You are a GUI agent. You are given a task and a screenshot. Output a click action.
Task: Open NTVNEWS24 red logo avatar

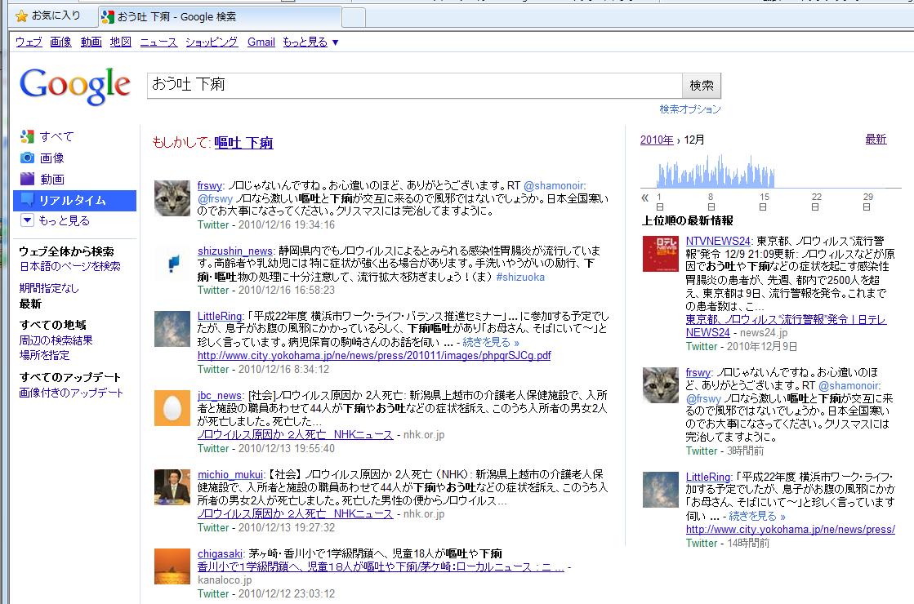[661, 253]
